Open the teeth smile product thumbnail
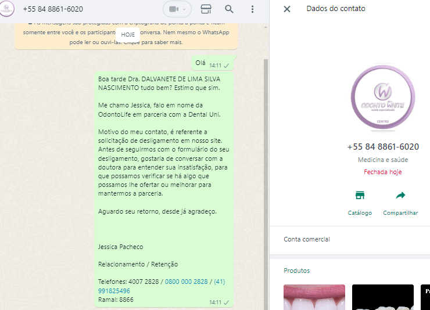The image size is (430, 310). 314,297
